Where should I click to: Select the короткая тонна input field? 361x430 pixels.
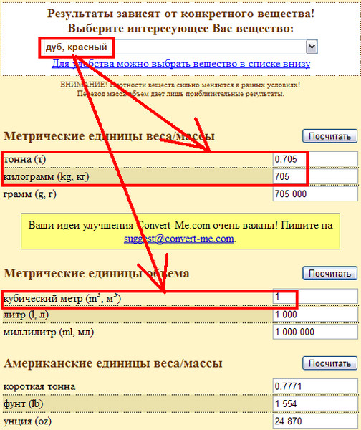315,386
